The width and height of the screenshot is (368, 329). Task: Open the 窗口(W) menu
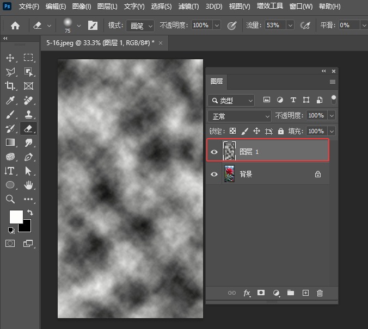pyautogui.click(x=301, y=7)
